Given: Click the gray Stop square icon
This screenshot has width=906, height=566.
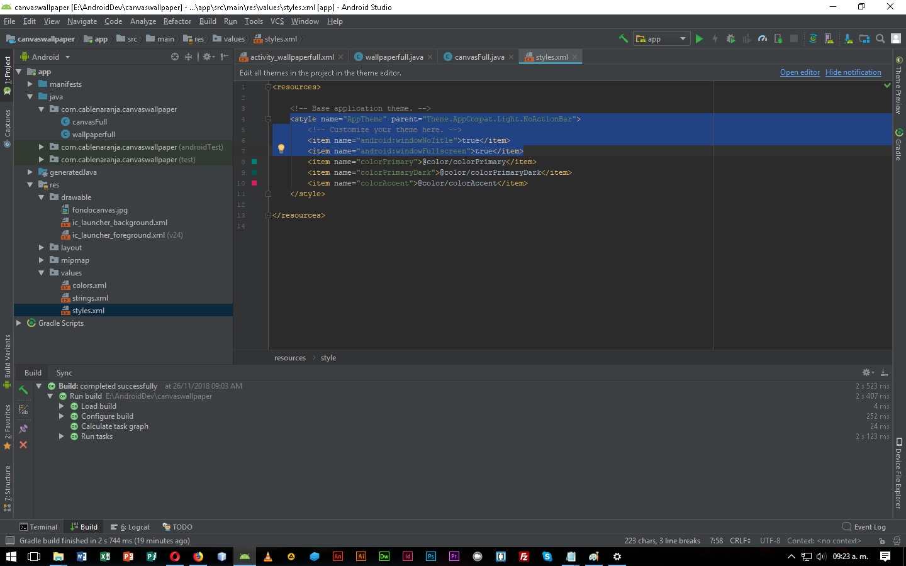Looking at the screenshot, I should (794, 38).
